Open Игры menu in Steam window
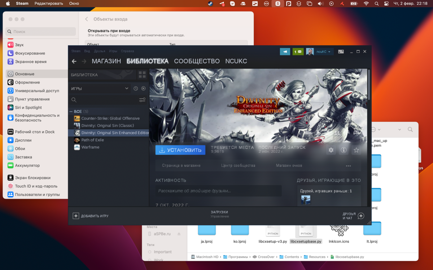433x270 pixels. pos(113,51)
